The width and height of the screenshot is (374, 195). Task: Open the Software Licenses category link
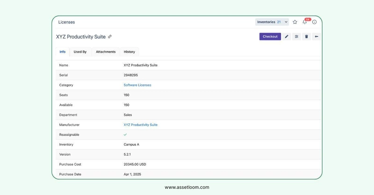(137, 85)
